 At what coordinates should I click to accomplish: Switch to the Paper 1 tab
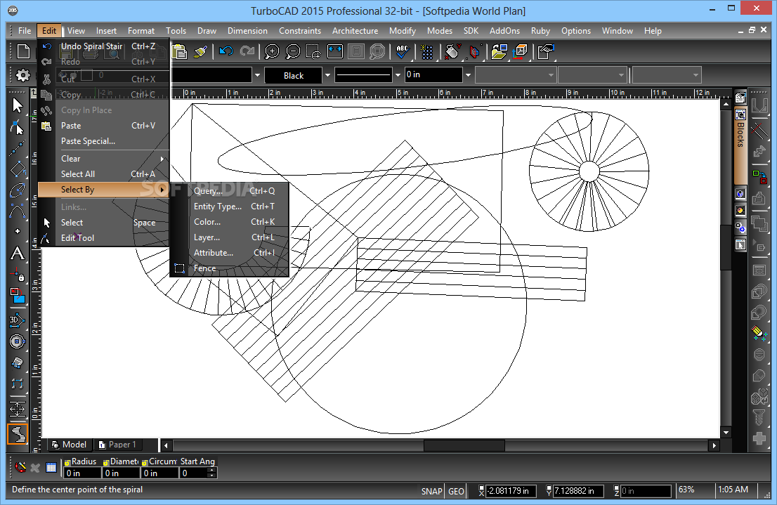[118, 445]
